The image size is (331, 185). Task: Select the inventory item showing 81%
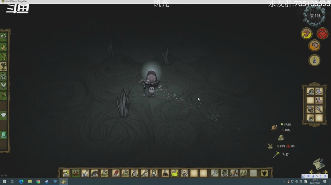[x=66, y=173]
